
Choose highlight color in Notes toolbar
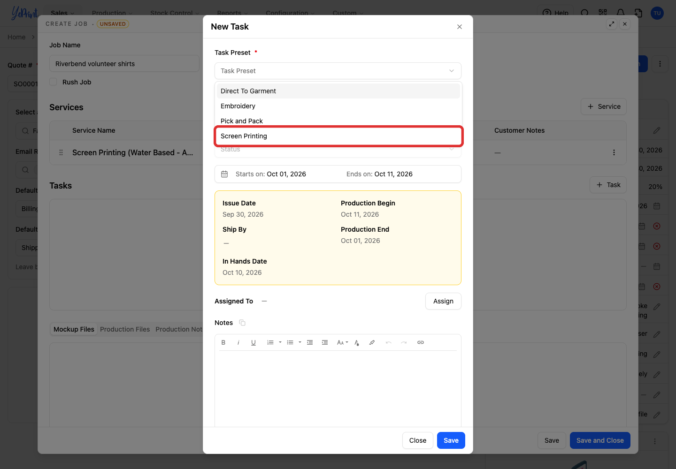coord(372,342)
